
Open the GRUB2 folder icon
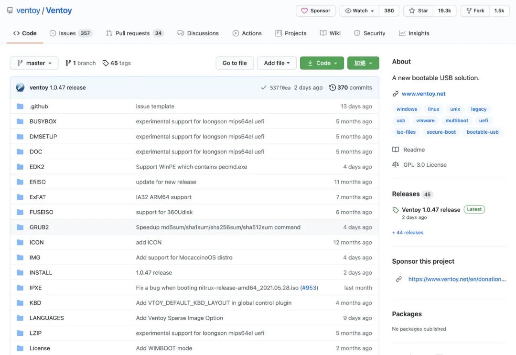20,227
